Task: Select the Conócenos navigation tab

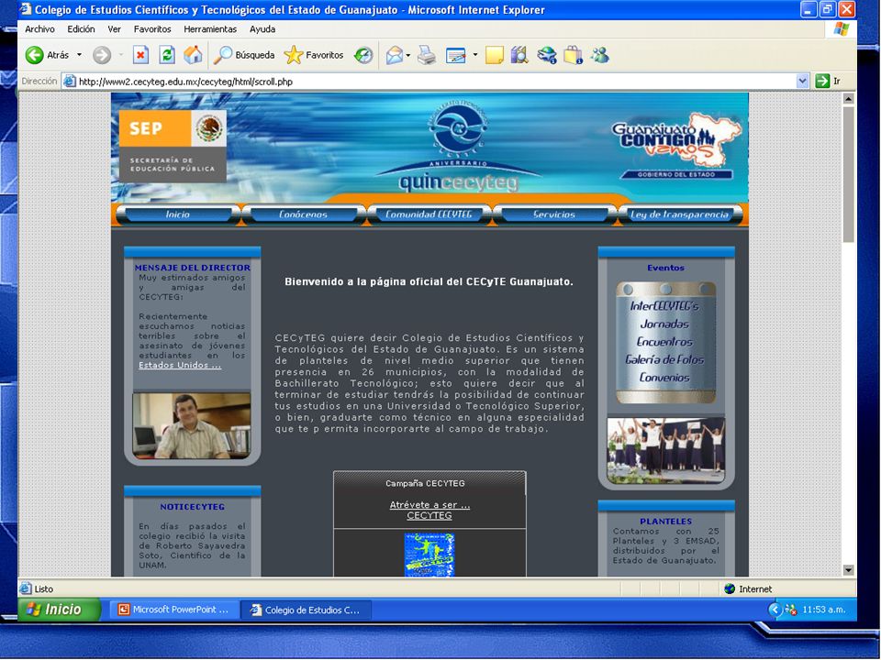Action: (x=304, y=214)
